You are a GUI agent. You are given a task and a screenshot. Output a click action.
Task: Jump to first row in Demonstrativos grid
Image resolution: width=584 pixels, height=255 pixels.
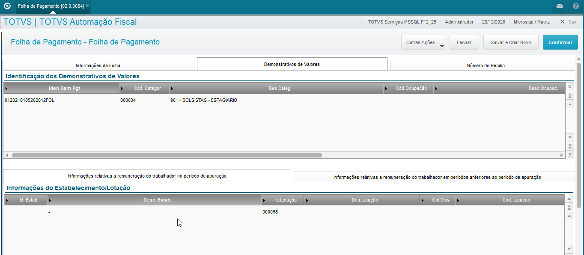tap(569, 87)
